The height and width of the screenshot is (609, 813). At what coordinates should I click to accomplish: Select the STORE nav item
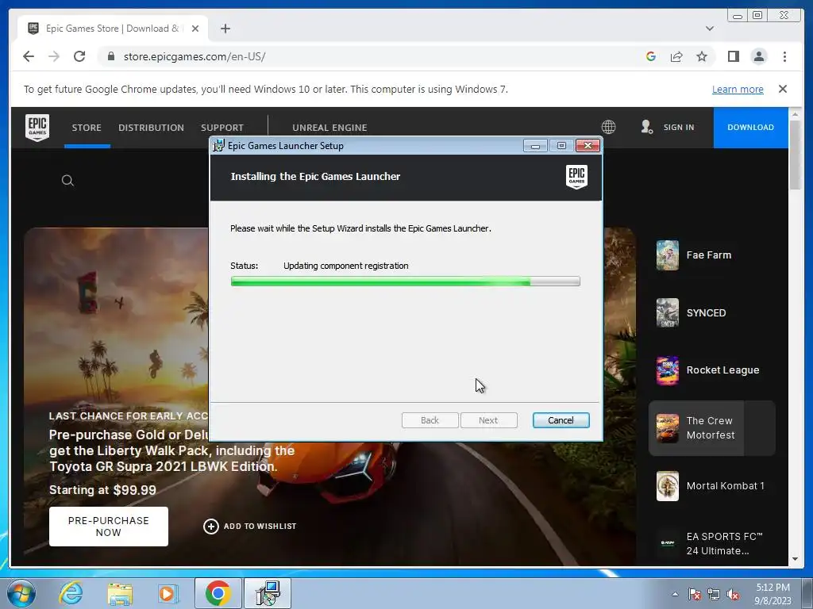87,128
